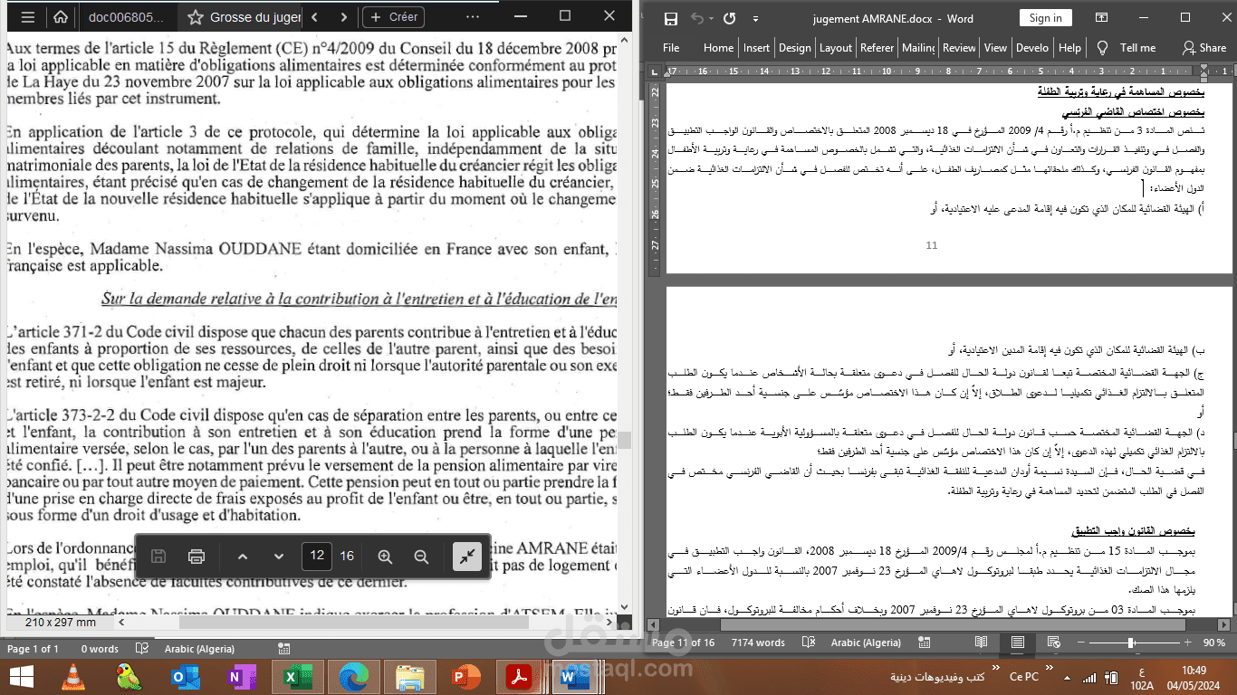Open the three-dots more options menu
This screenshot has width=1237, height=695.
tap(473, 17)
